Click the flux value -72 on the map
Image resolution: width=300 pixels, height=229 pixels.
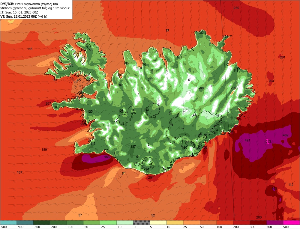(x=149, y=80)
